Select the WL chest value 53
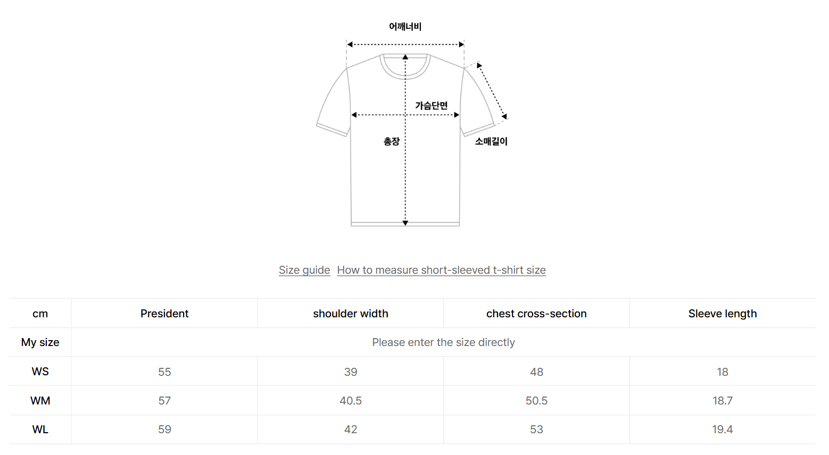Image resolution: width=829 pixels, height=455 pixels. click(536, 429)
